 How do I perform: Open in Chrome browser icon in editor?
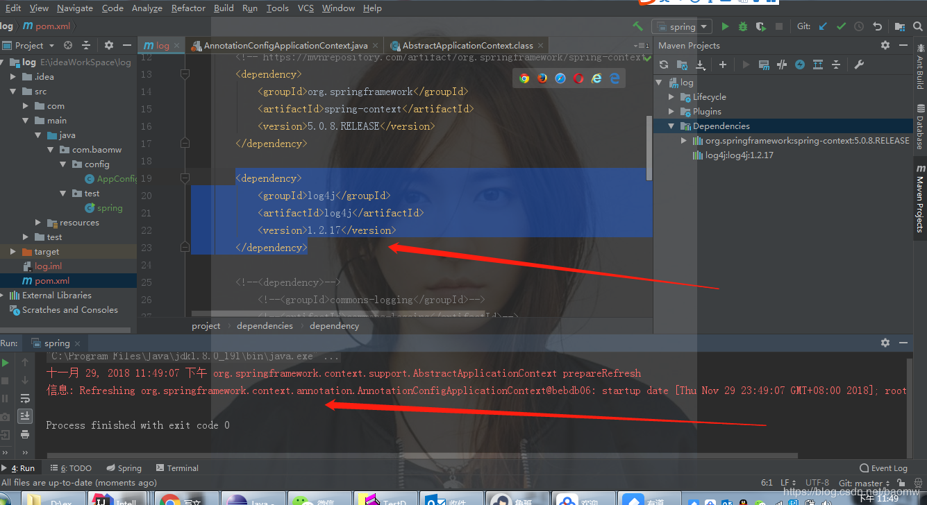pyautogui.click(x=524, y=78)
